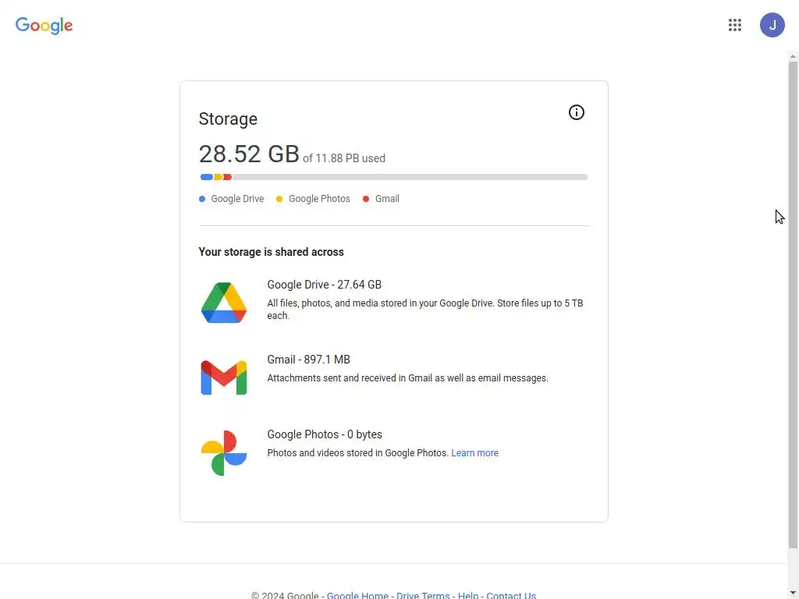Click the Google Photos pinwheel logo
799x599 pixels.
click(x=224, y=452)
